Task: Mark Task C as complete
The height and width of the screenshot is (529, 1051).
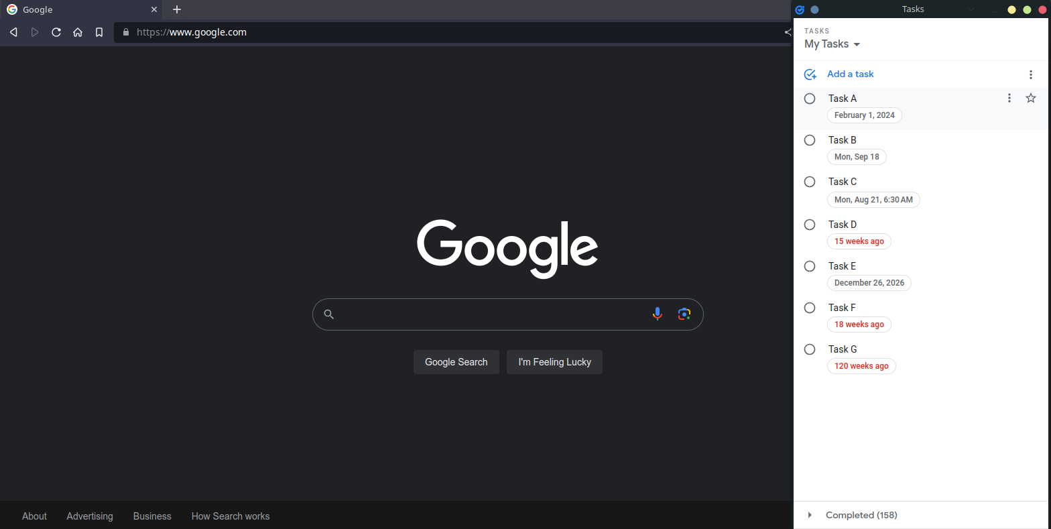Action: click(x=810, y=182)
